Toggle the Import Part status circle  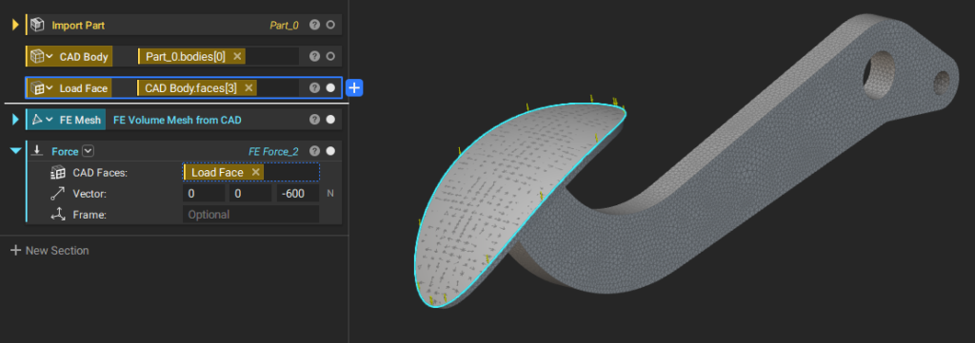[330, 25]
